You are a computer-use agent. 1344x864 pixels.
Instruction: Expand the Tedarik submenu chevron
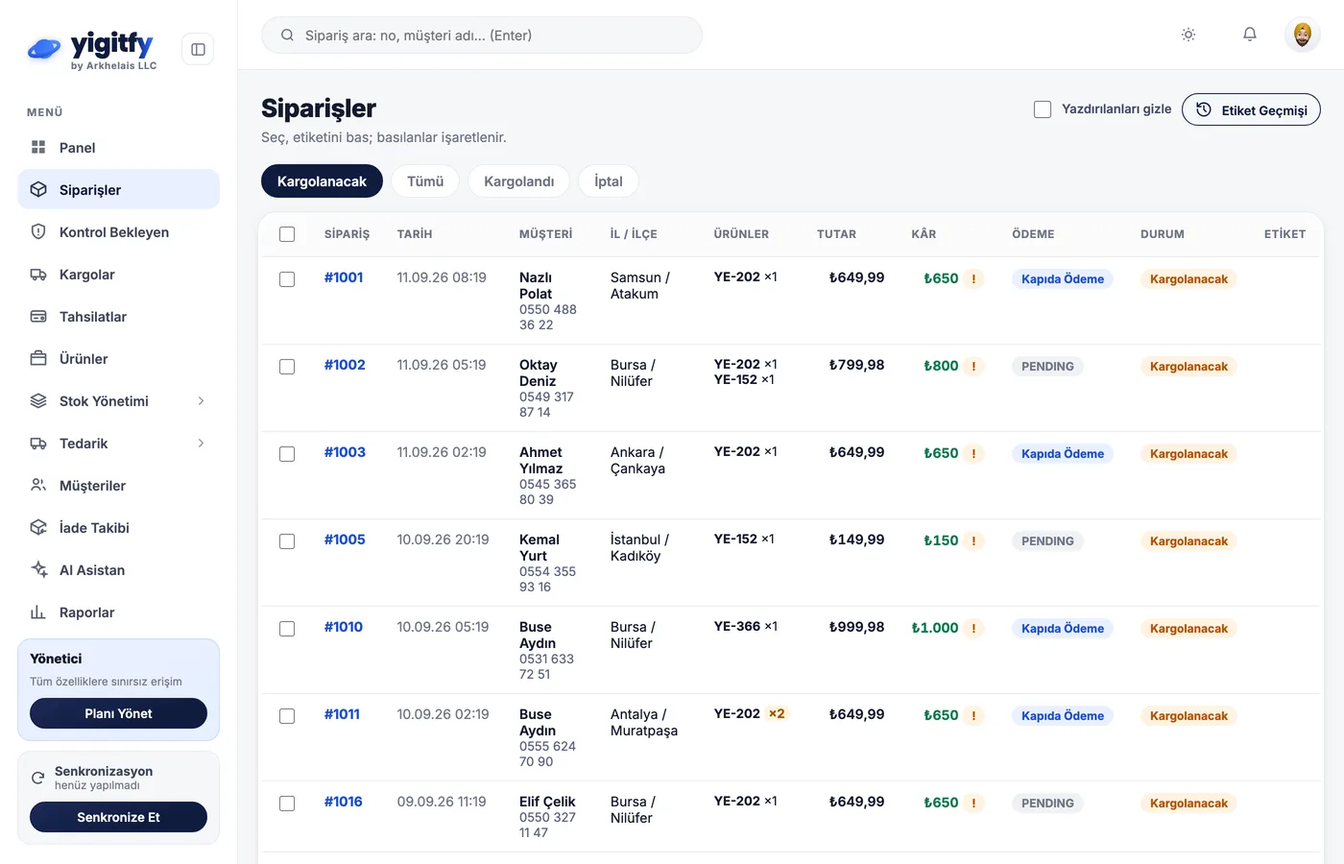pos(201,443)
